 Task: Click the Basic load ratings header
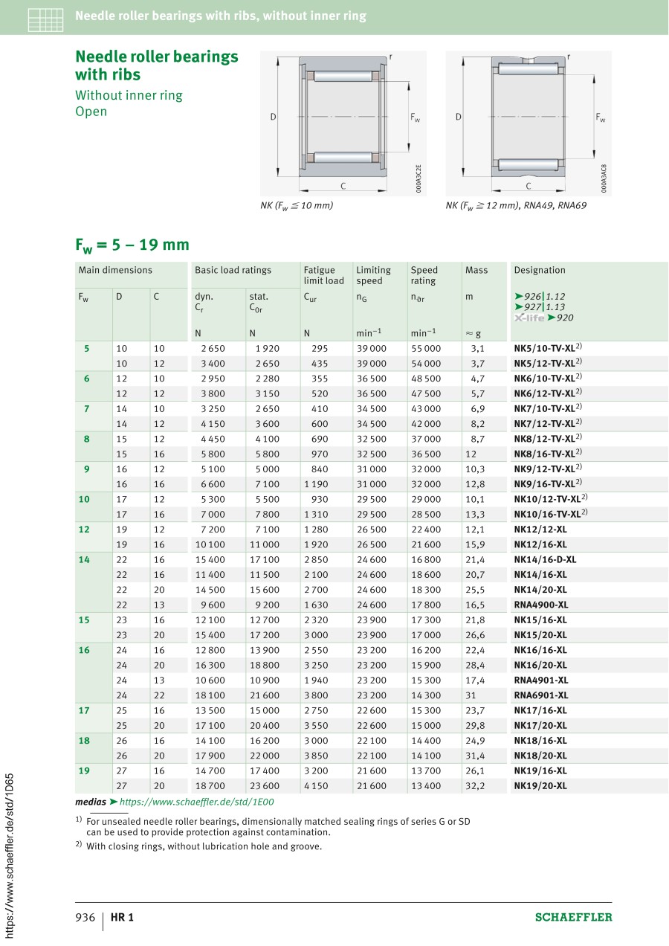[233, 270]
